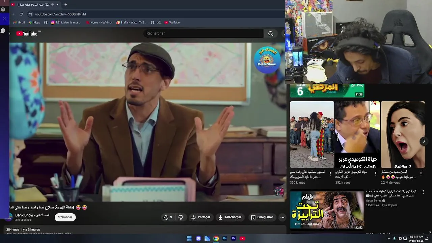Open the YouTube bookmark

pyautogui.click(x=172, y=23)
